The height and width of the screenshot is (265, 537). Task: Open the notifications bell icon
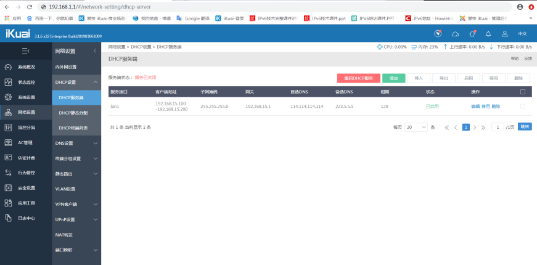pyautogui.click(x=488, y=33)
